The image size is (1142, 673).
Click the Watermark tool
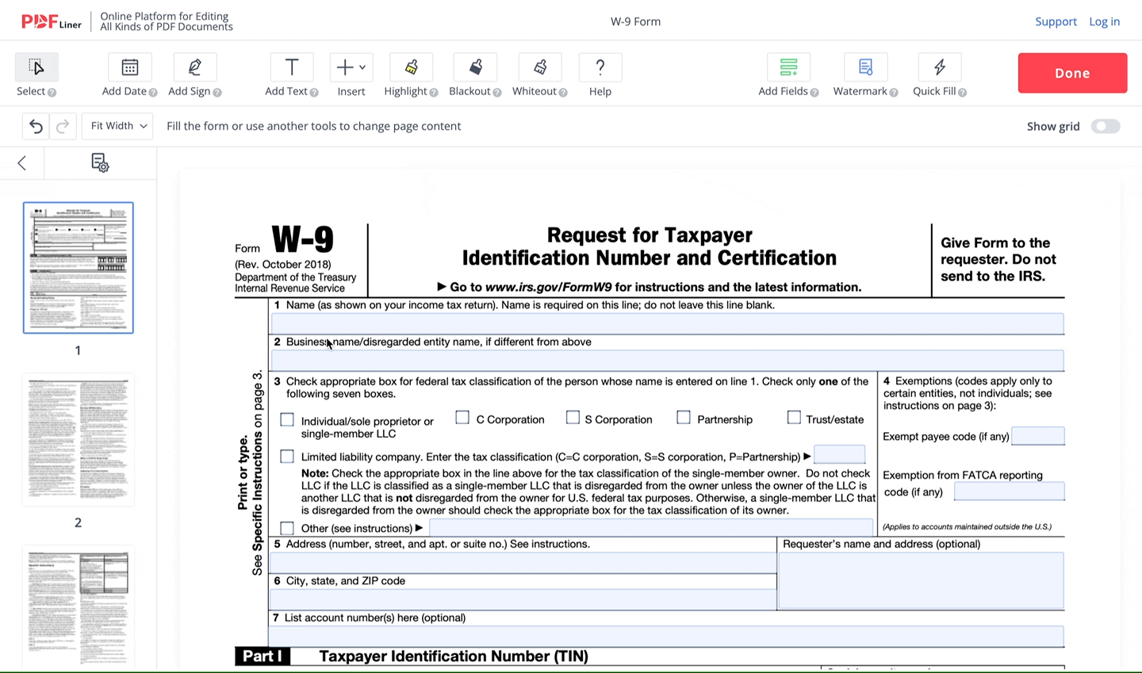point(864,75)
